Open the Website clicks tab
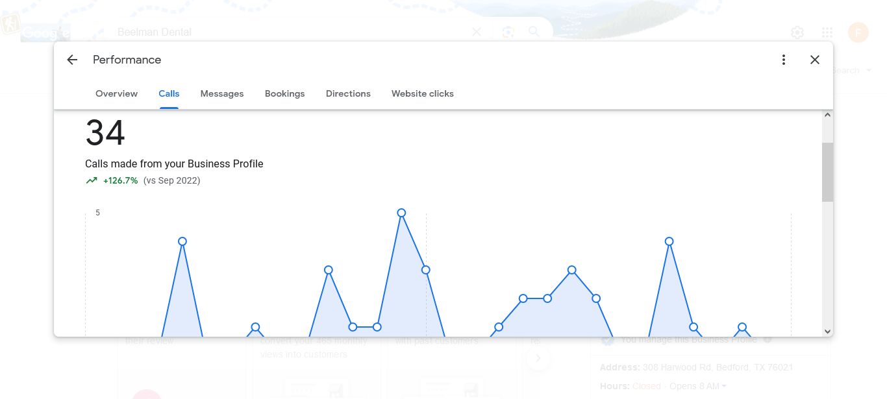This screenshot has height=399, width=887. [423, 93]
